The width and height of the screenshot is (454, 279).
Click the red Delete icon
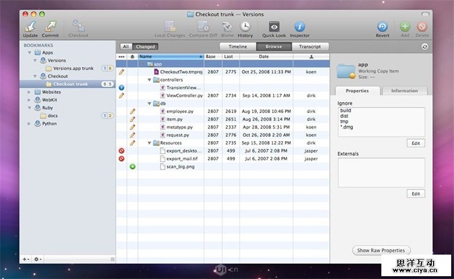[x=422, y=26]
